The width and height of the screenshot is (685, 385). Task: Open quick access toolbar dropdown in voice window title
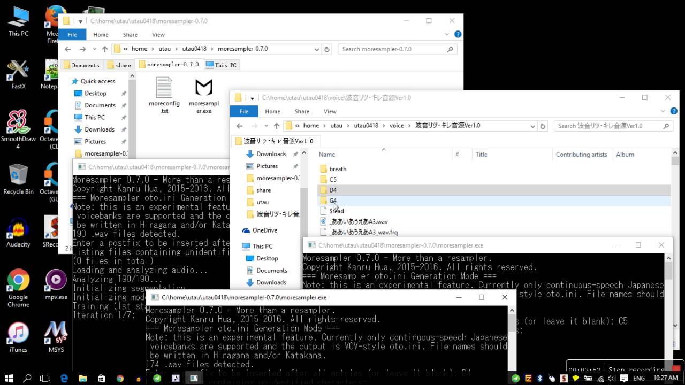pos(252,98)
